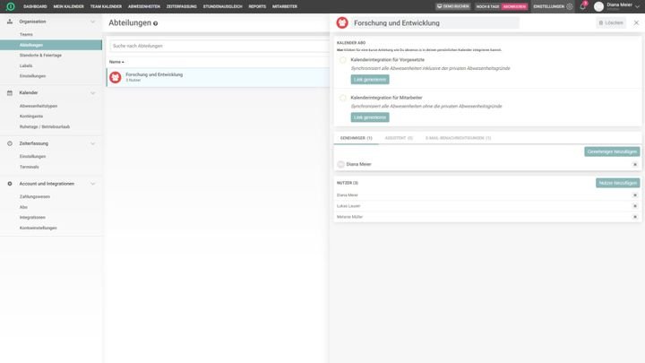Click the Löschen delete button
The height and width of the screenshot is (363, 645).
pyautogui.click(x=611, y=23)
